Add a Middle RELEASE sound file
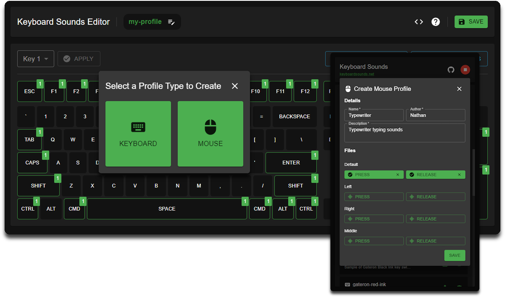 [436, 241]
